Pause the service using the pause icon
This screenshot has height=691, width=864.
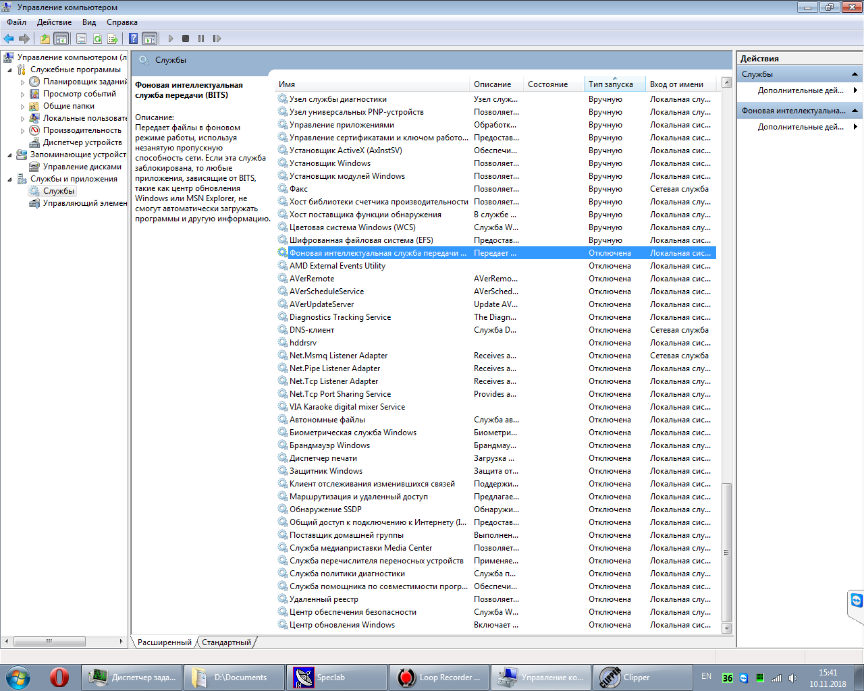(x=201, y=38)
